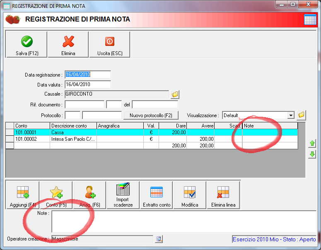Image resolution: width=321 pixels, height=250 pixels.
Task: Click the € currency cell on Cassa row
Action: coord(151,132)
